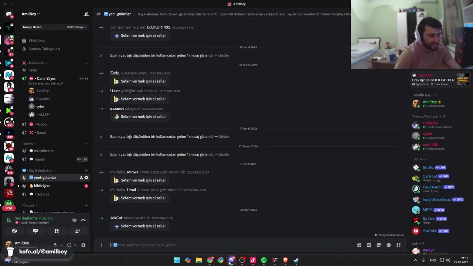Show hidden spam message from 17 fevral
The width and height of the screenshot is (473, 266).
224,137
